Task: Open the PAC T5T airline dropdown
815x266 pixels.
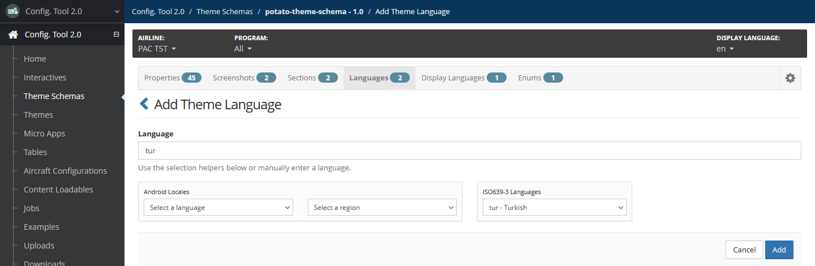Action: point(157,49)
